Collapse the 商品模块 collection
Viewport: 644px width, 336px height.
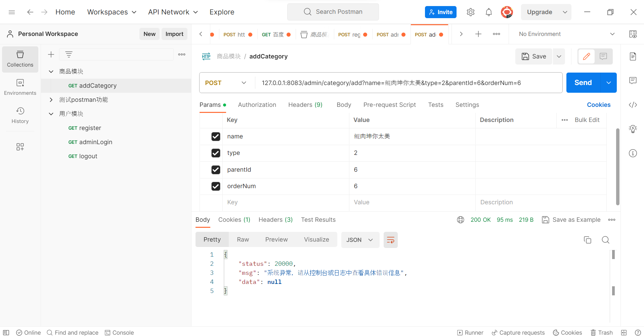click(x=51, y=71)
